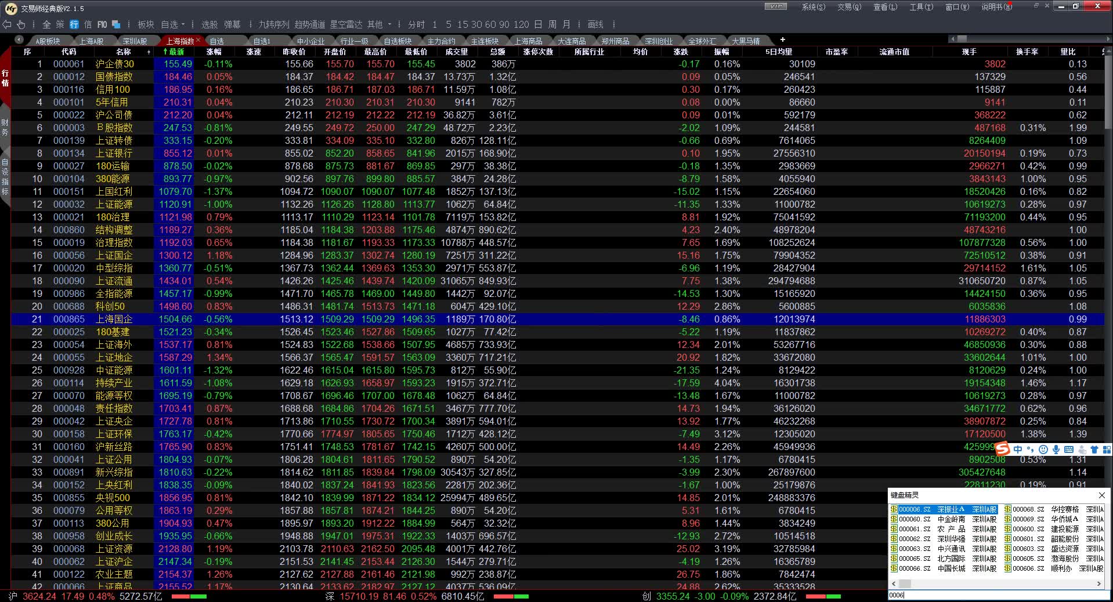Sort by 最新 column header

[x=174, y=52]
